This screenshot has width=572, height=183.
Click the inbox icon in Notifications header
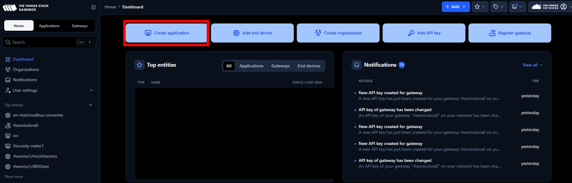pyautogui.click(x=357, y=65)
